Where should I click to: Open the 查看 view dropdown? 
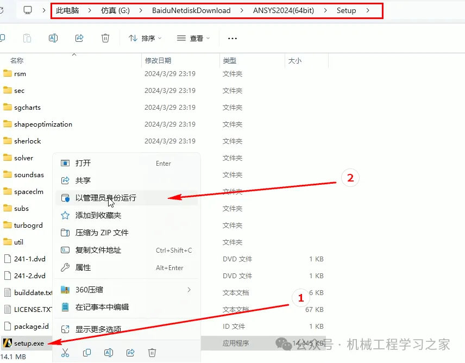point(193,38)
